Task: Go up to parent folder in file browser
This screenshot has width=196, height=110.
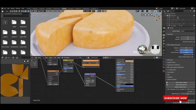Action: (x=5, y=22)
